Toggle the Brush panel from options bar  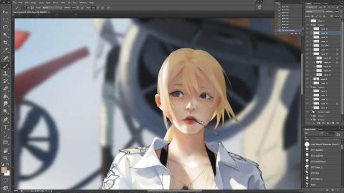click(32, 8)
